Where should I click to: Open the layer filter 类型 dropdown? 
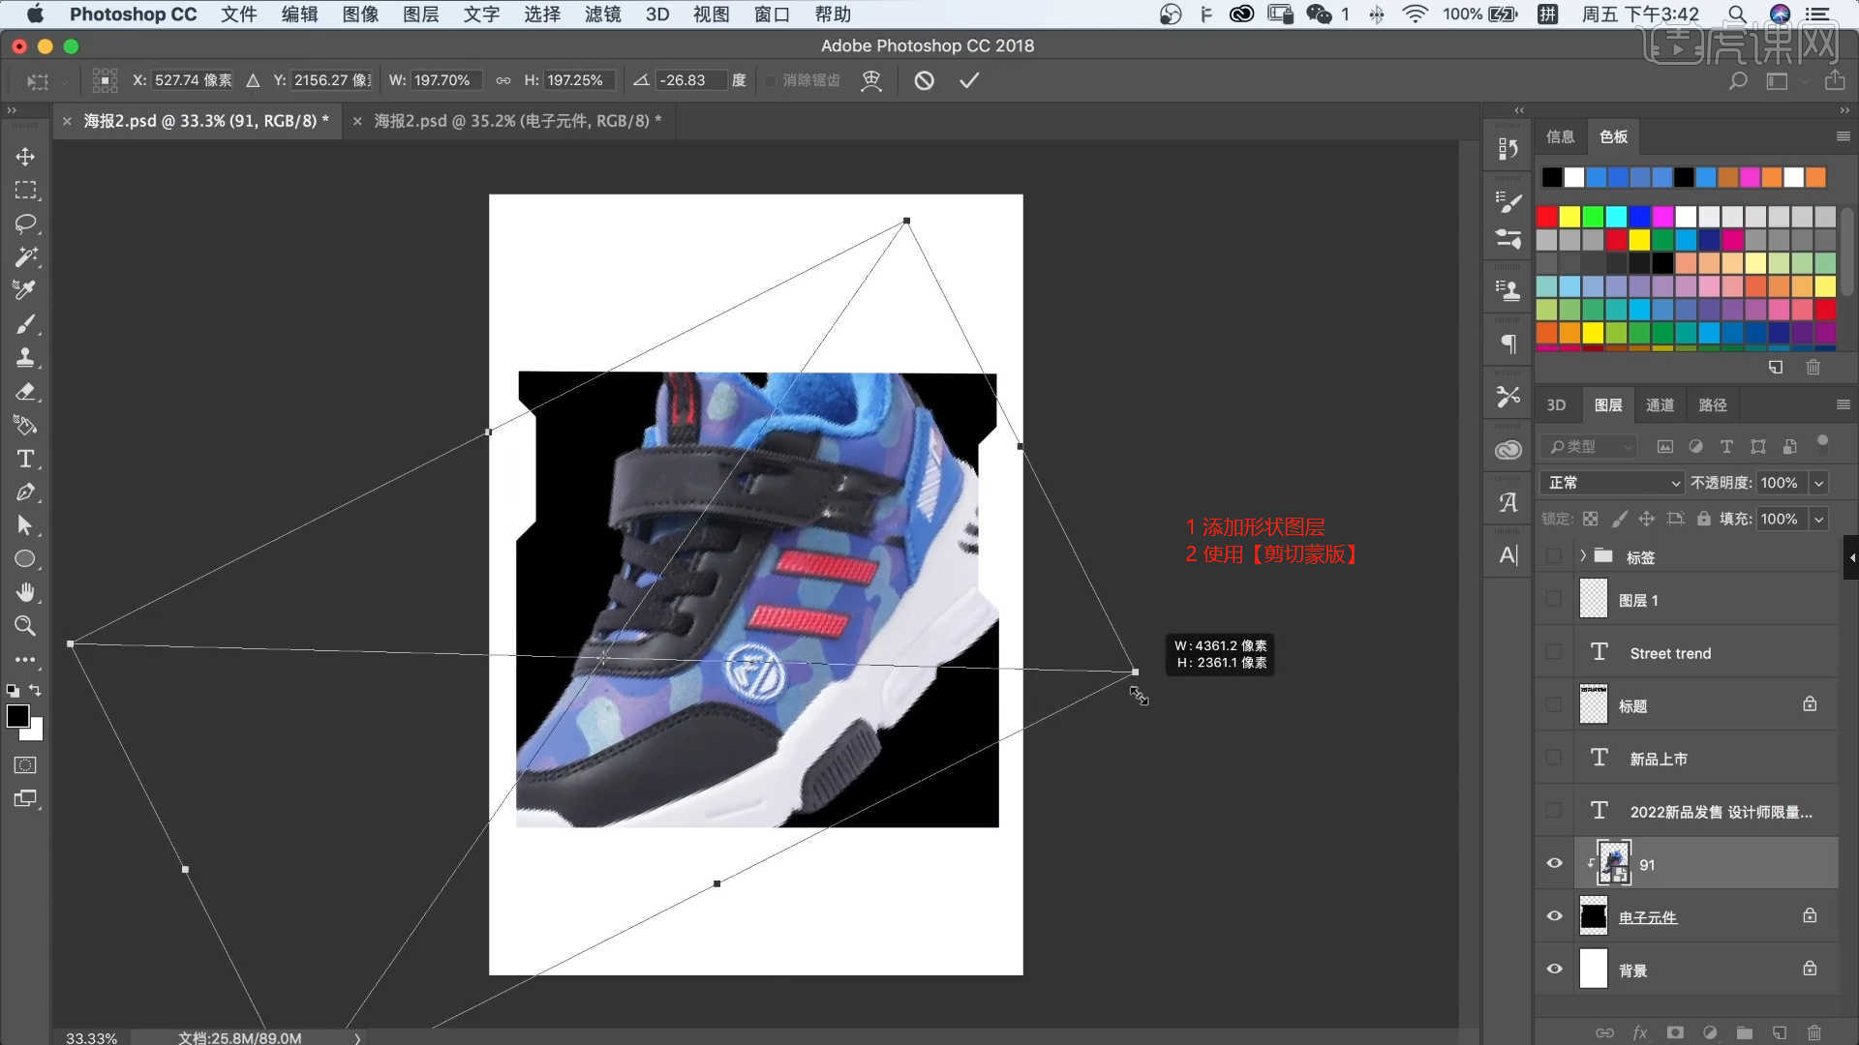(x=1590, y=446)
